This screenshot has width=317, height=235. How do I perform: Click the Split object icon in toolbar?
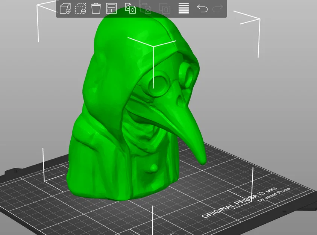tap(165, 9)
